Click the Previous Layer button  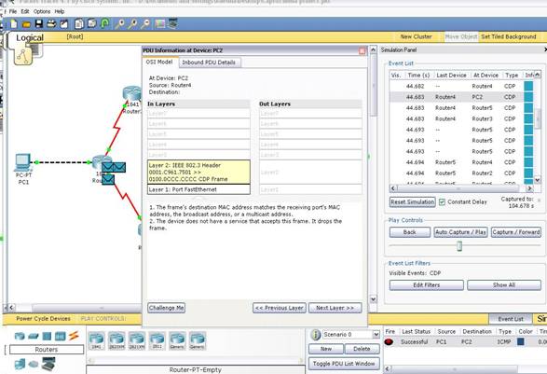[x=280, y=308]
